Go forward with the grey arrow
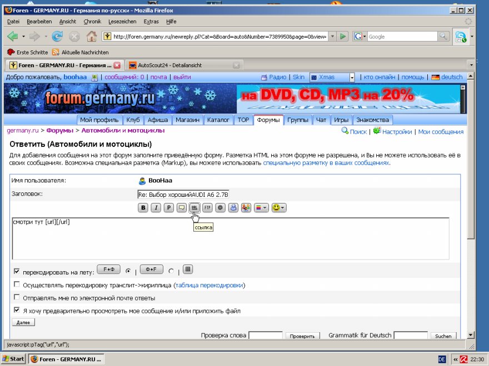The image size is (489, 366). (34, 37)
